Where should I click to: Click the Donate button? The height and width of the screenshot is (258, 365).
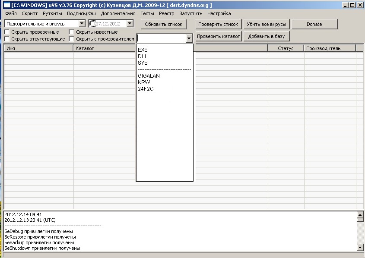coord(314,24)
